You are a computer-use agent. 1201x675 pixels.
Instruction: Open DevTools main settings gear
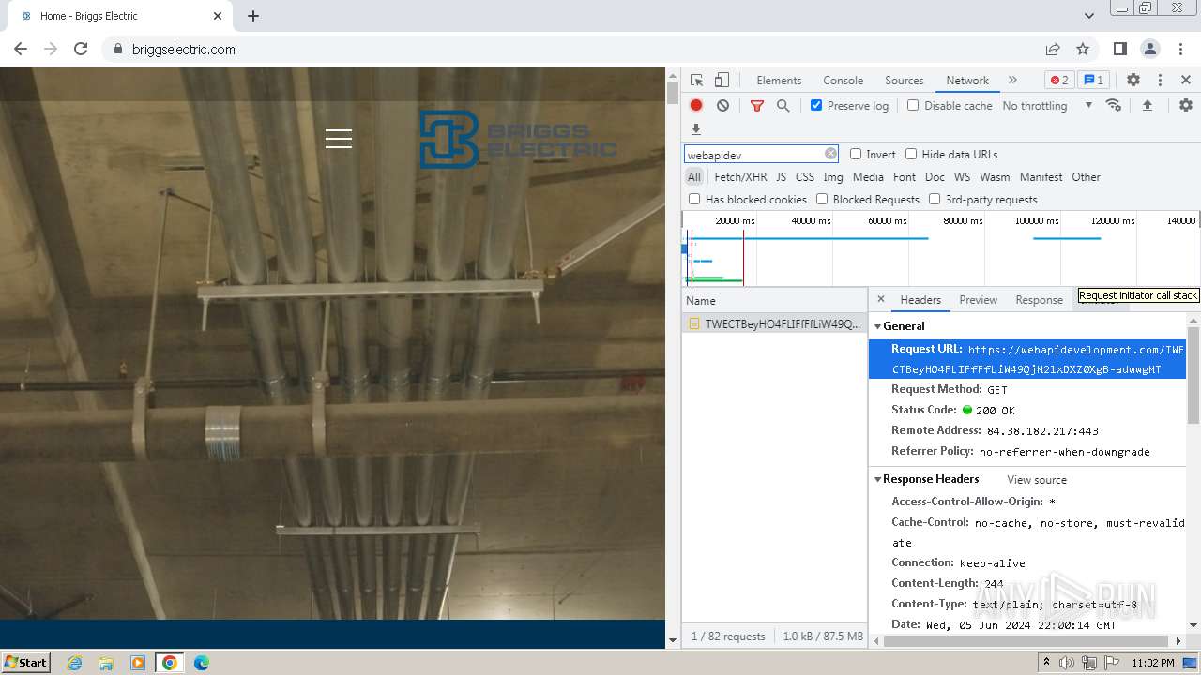tap(1133, 81)
